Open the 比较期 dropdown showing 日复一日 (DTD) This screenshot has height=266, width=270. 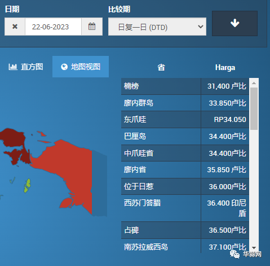pyautogui.click(x=157, y=27)
